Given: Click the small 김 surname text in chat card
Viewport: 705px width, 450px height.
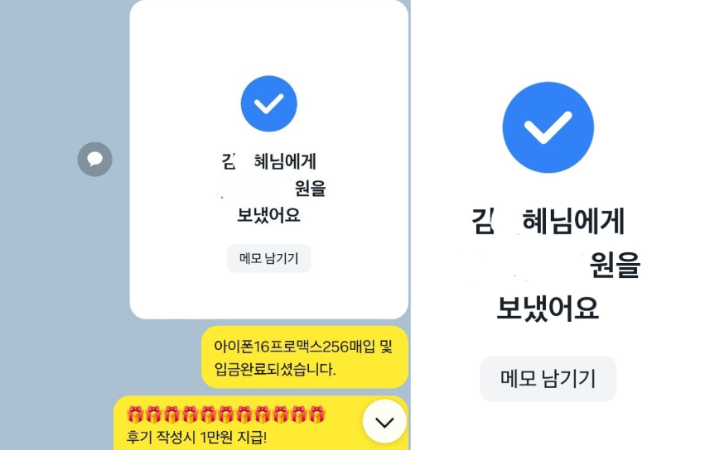Looking at the screenshot, I should (x=229, y=161).
